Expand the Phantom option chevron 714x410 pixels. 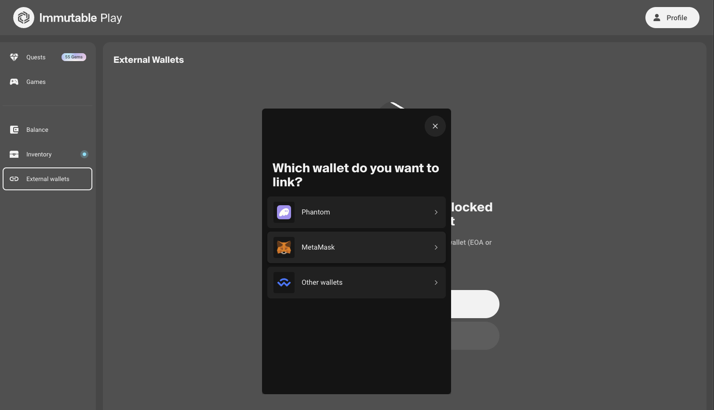(436, 212)
